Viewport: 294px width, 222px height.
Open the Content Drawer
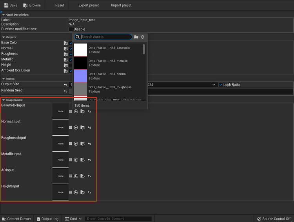click(x=17, y=219)
